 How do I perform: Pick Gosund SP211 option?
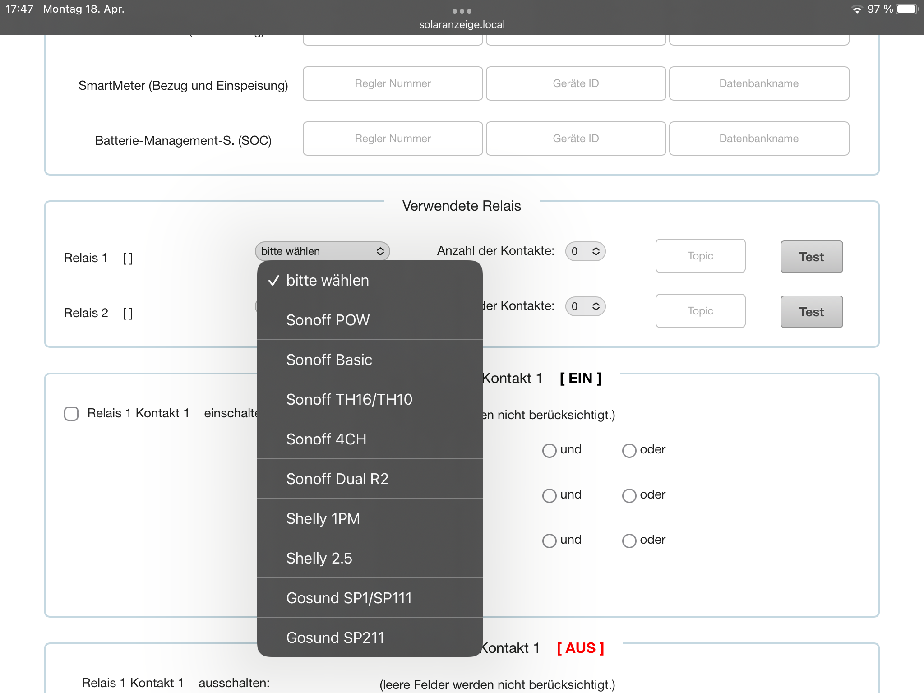click(335, 638)
